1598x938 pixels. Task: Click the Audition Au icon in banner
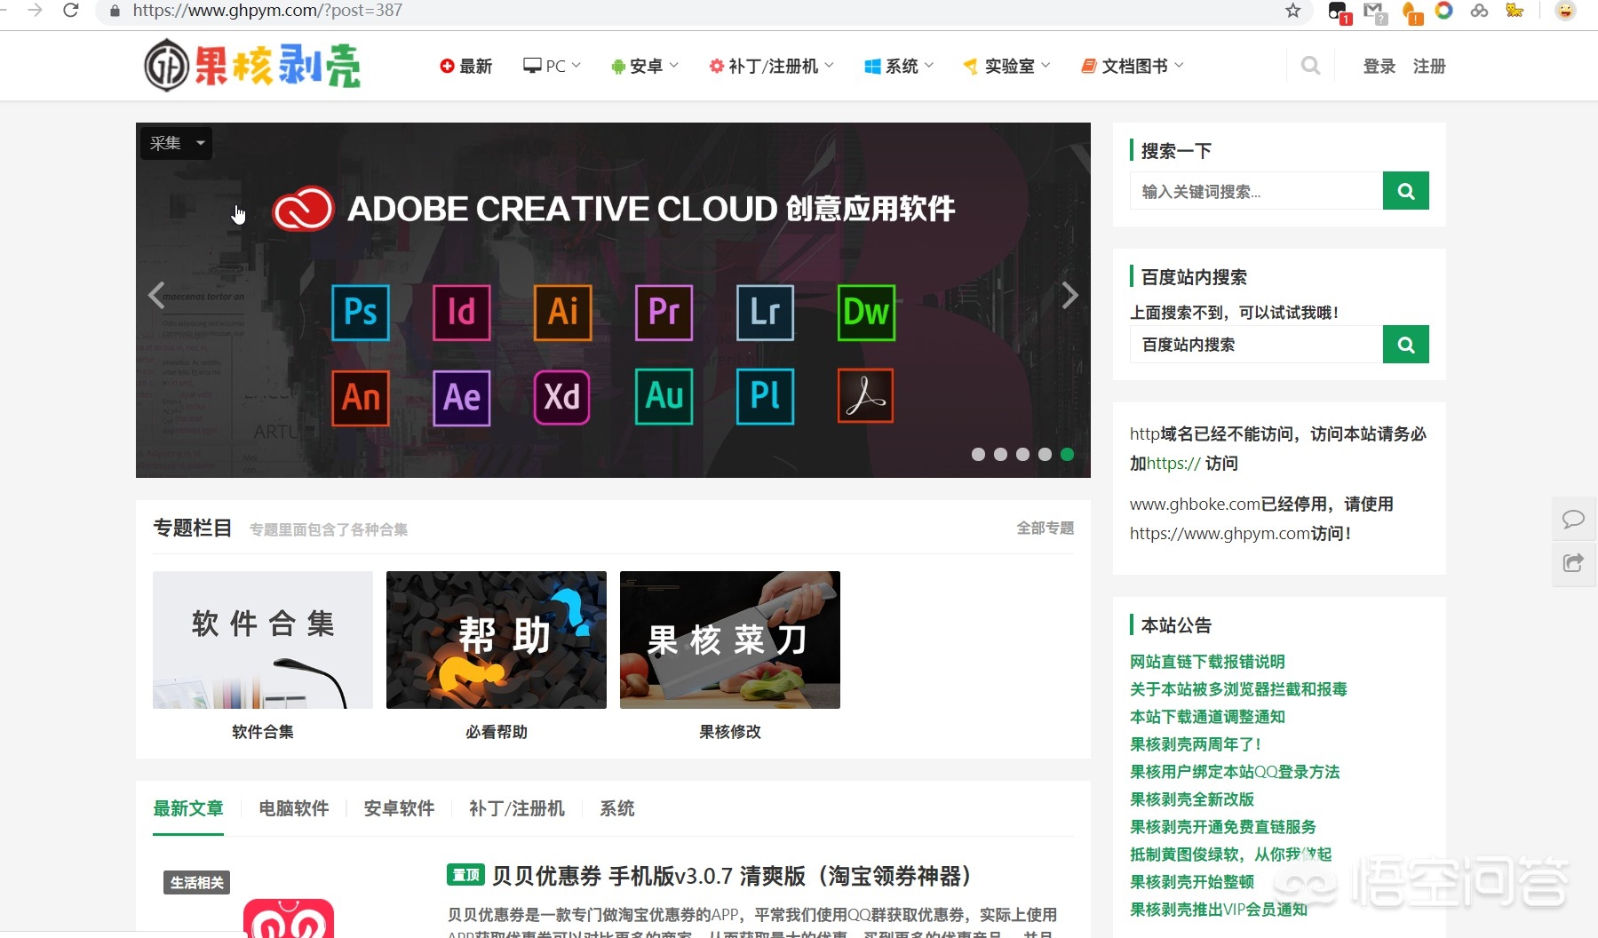(x=664, y=396)
